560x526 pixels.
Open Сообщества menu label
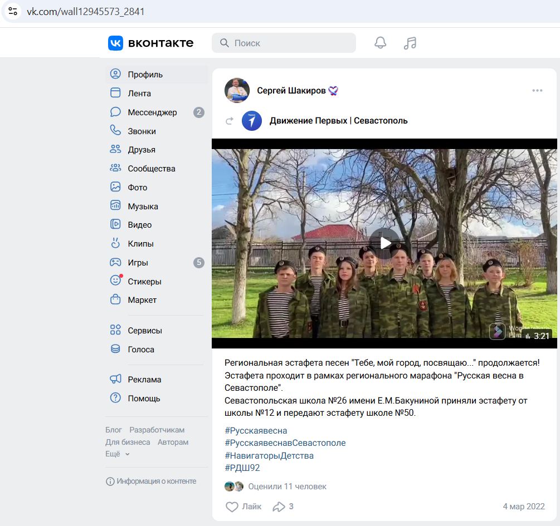(x=152, y=169)
